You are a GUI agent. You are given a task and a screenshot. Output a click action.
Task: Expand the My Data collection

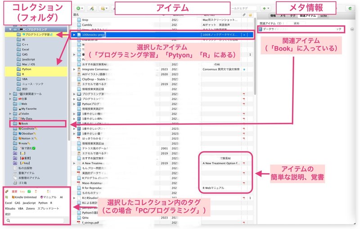click(x=10, y=119)
